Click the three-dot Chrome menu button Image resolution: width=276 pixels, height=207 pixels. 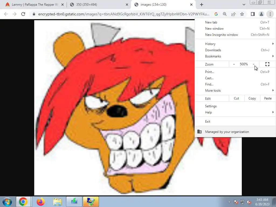click(270, 14)
